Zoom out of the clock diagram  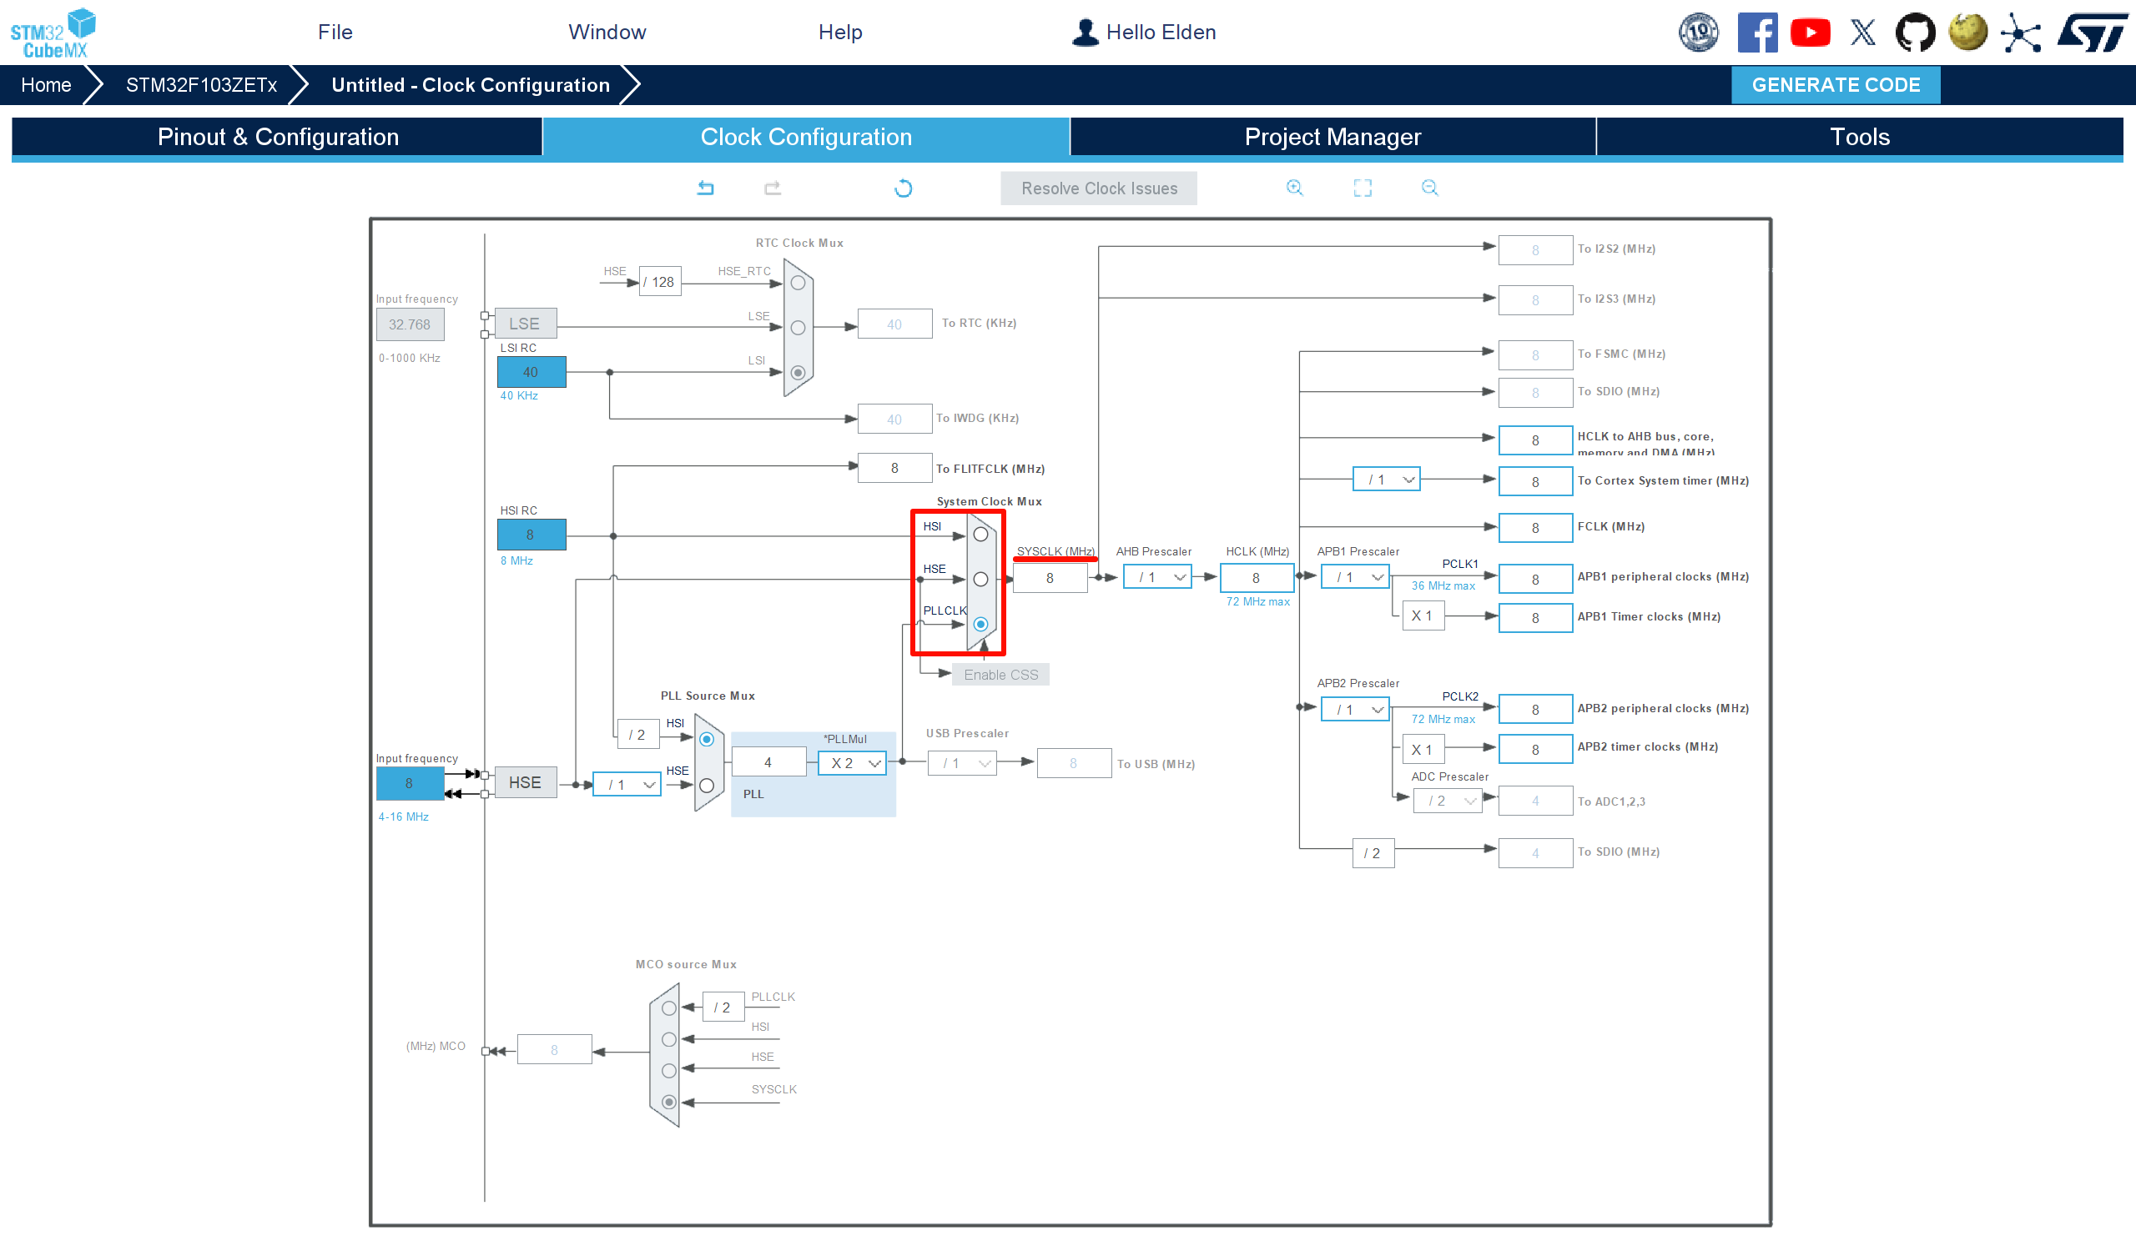[x=1430, y=188]
